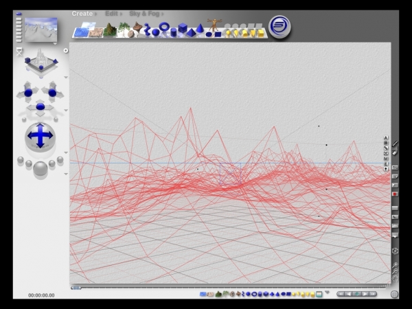Add a tree from Create palette
412x309 pixels.
coord(124,28)
